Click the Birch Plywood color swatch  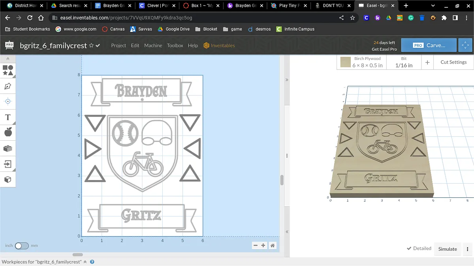[x=346, y=62]
